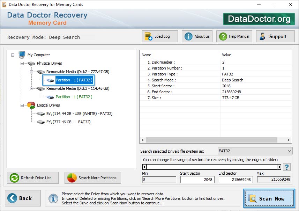Image resolution: width=299 pixels, height=211 pixels.
Task: Select Removable Media (Disk3 - 114.45 GB)
Action: pos(78,88)
